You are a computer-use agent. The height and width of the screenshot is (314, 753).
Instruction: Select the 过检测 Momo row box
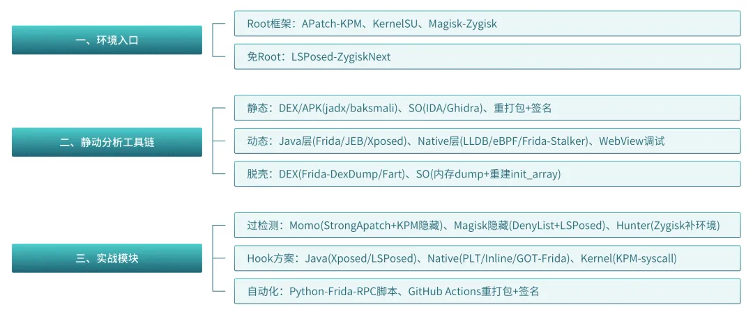click(487, 225)
